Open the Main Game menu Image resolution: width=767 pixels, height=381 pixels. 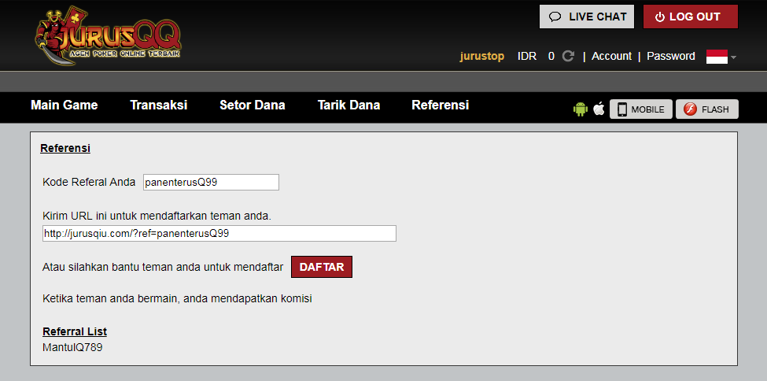65,105
